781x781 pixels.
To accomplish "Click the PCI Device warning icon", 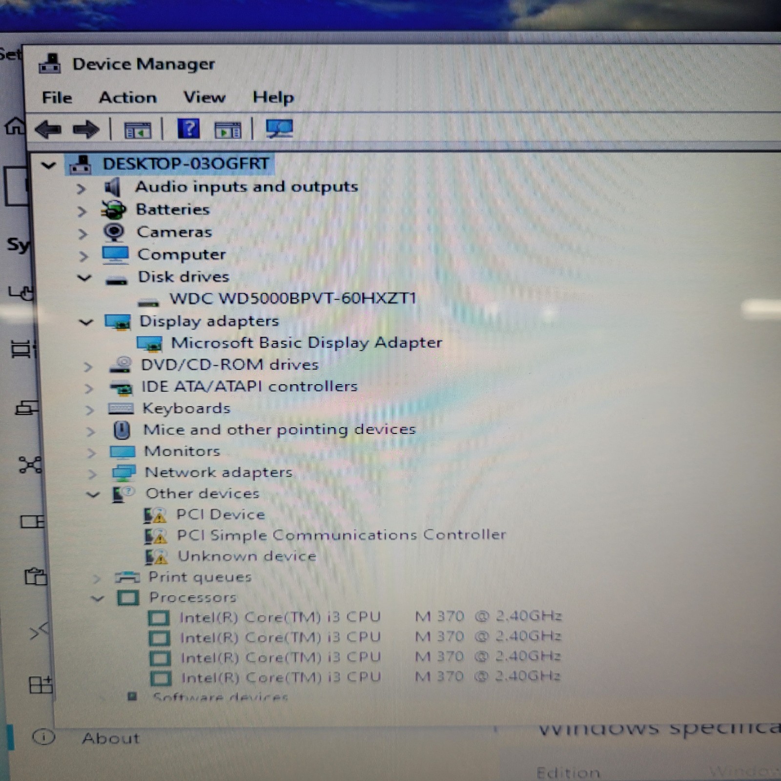I will (x=155, y=515).
